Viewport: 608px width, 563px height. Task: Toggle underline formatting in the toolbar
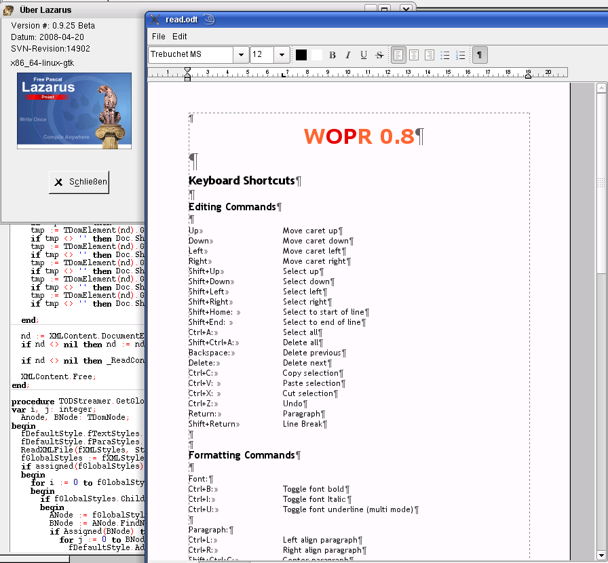pos(364,55)
